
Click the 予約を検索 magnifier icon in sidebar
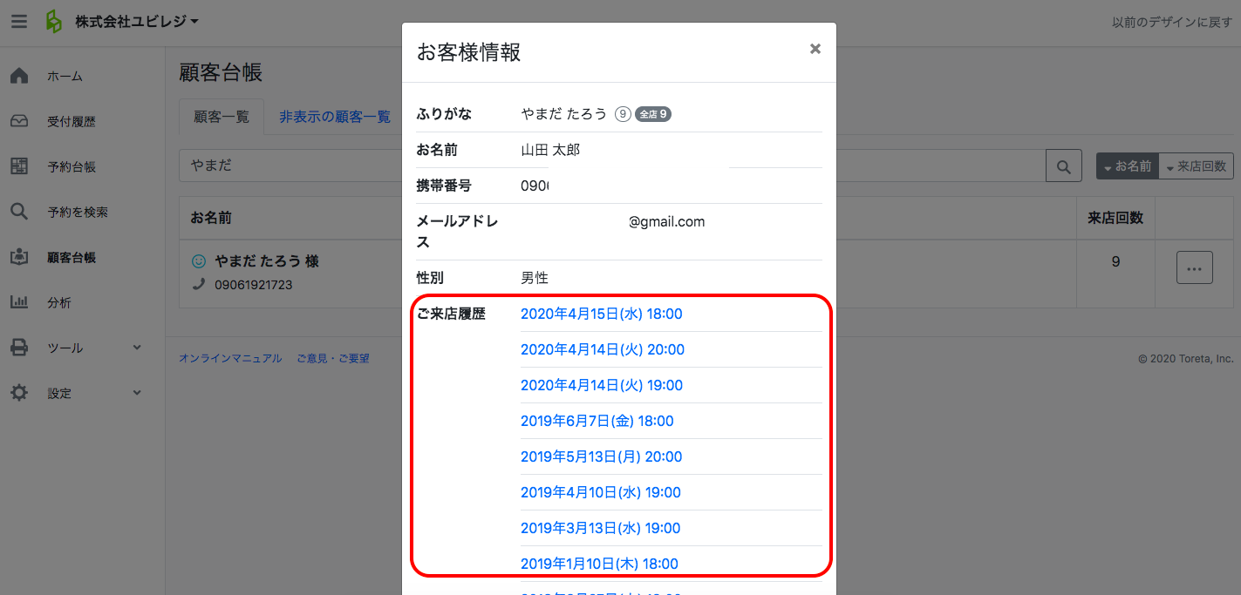pyautogui.click(x=19, y=212)
